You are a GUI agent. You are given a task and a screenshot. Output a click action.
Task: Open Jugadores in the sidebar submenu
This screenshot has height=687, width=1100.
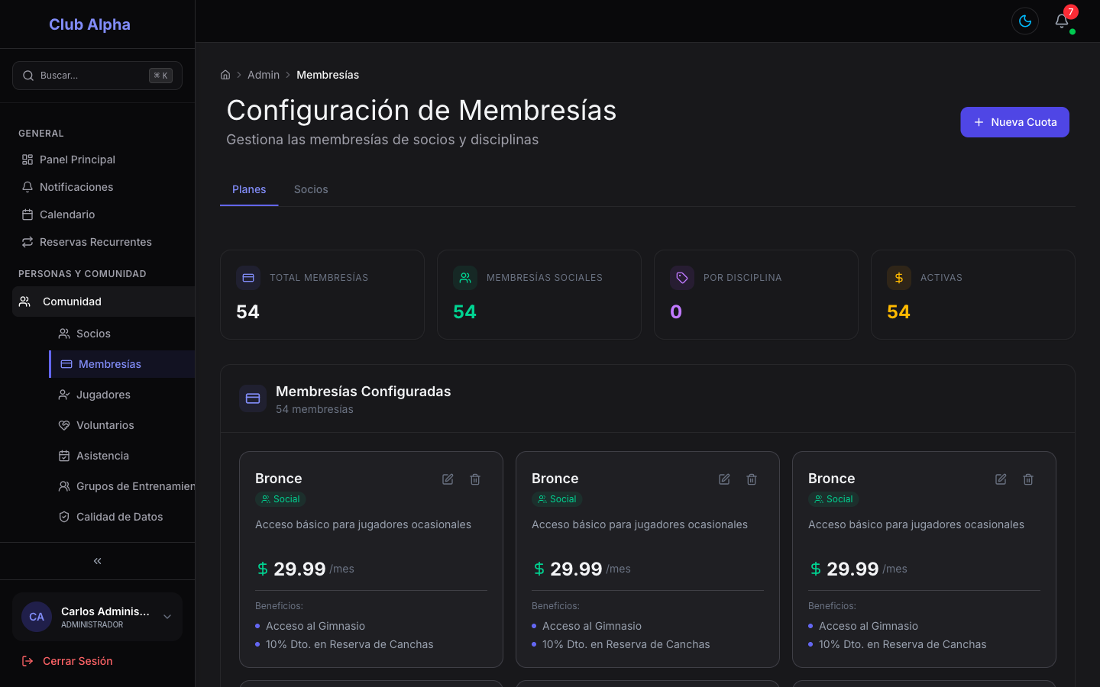121,395
